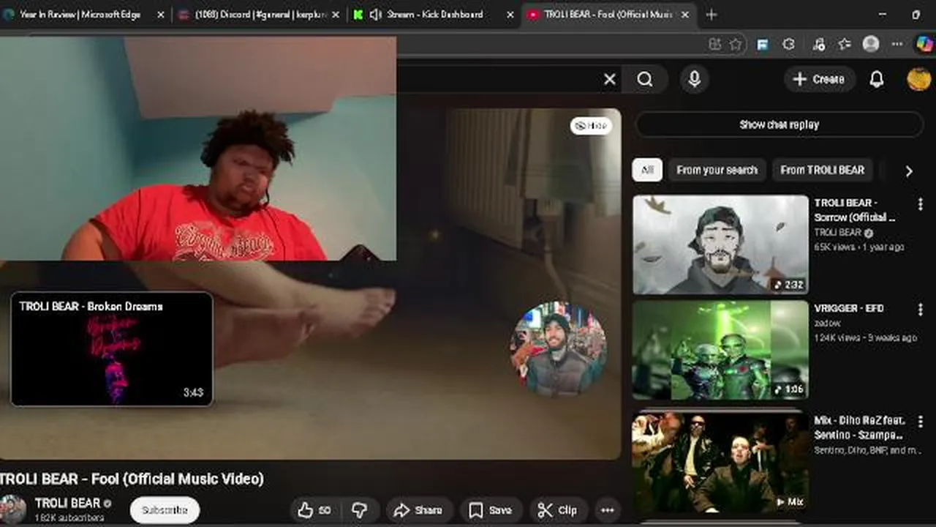The image size is (936, 527).
Task: Click the Share button
Action: [418, 510]
